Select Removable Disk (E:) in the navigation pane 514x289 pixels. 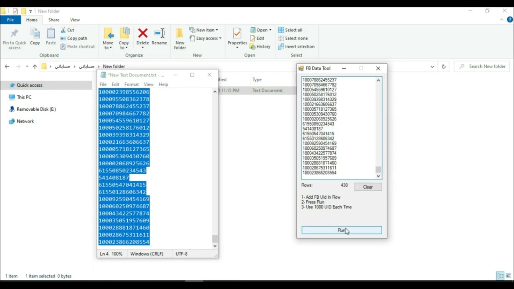pyautogui.click(x=36, y=109)
